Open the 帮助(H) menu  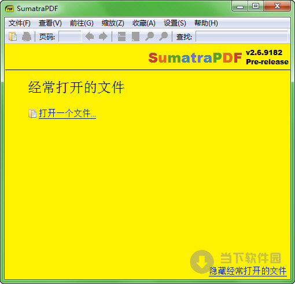click(x=206, y=23)
